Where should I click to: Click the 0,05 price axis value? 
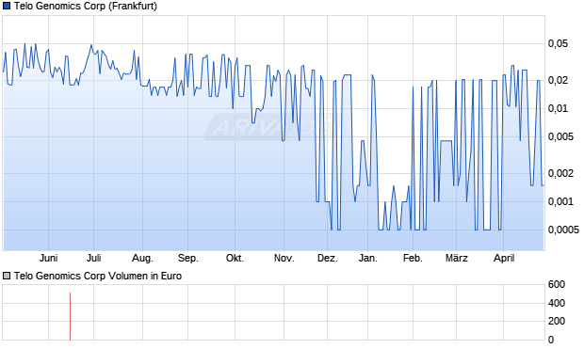[x=558, y=43]
